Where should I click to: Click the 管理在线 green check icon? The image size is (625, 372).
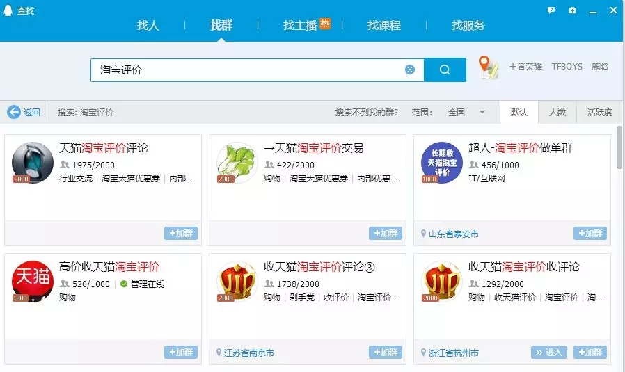(124, 284)
